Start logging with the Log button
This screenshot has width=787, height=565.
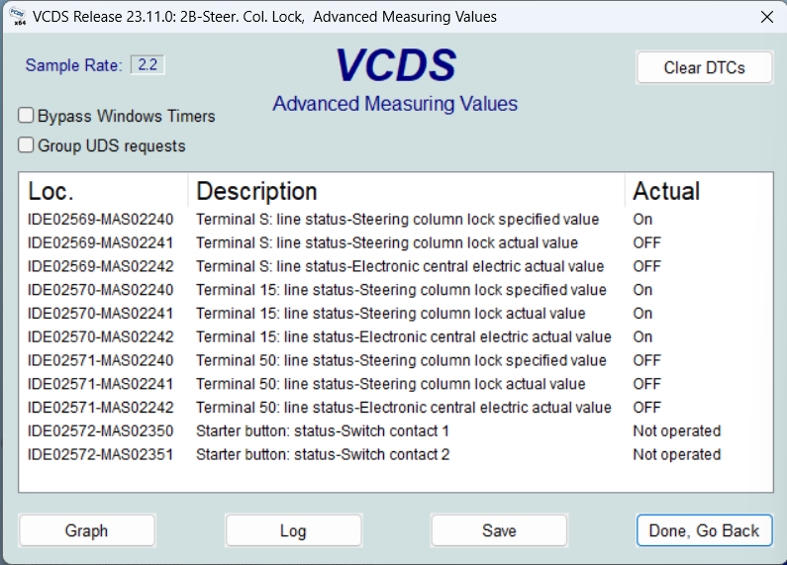(293, 530)
